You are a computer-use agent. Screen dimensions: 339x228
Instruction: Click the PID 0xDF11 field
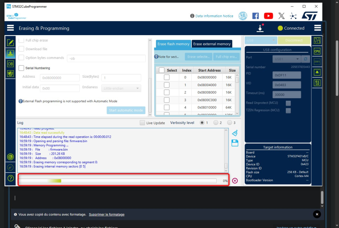pos(287,75)
